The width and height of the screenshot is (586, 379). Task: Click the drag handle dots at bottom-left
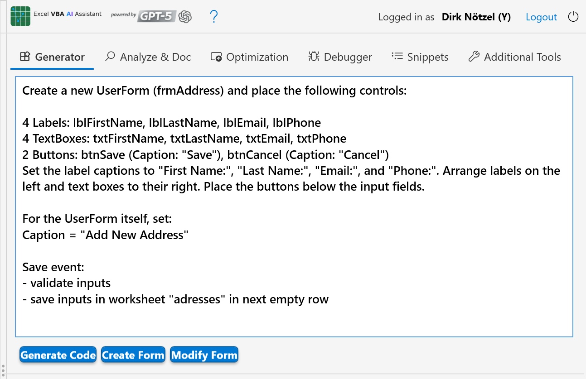[x=4, y=371]
